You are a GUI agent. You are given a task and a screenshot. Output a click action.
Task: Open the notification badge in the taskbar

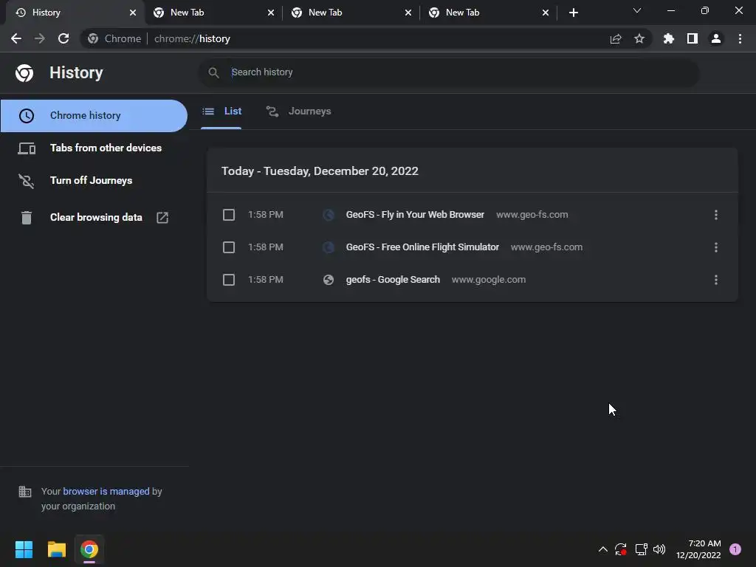click(x=735, y=549)
